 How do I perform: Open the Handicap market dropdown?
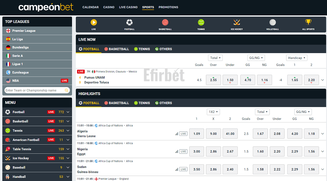click(297, 58)
